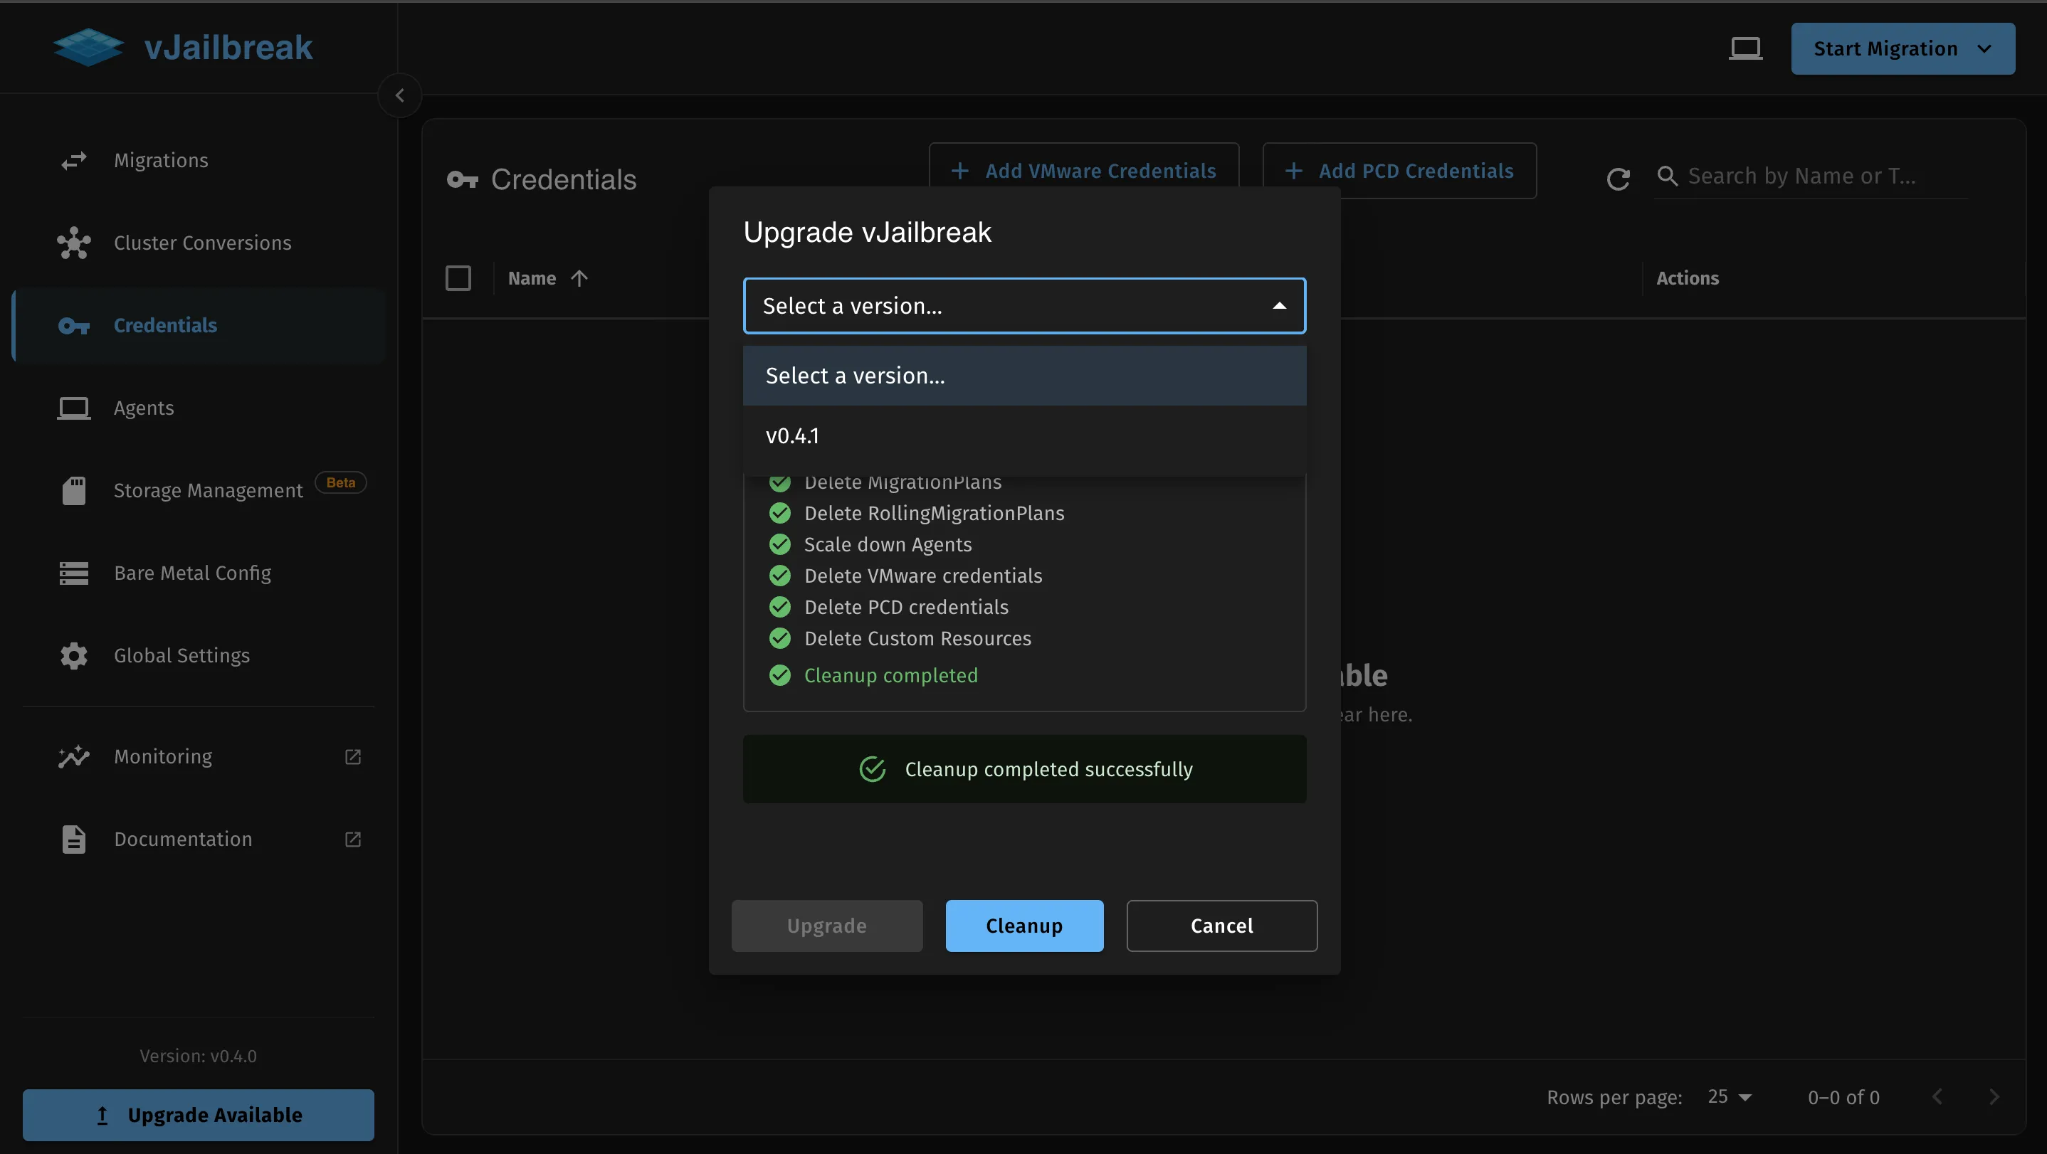Open Monitoring external link icon
The image size is (2047, 1154).
coord(353,757)
